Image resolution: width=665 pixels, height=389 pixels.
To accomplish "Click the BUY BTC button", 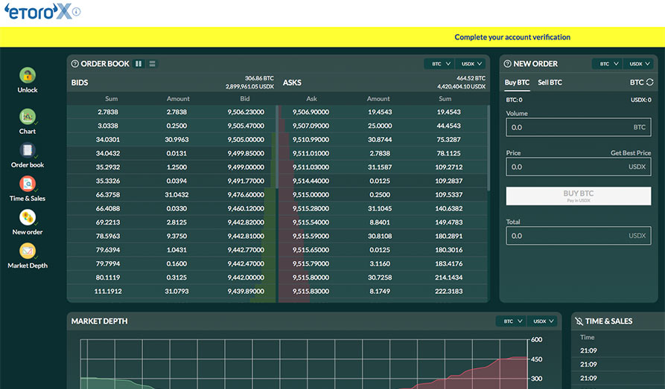I will [579, 196].
